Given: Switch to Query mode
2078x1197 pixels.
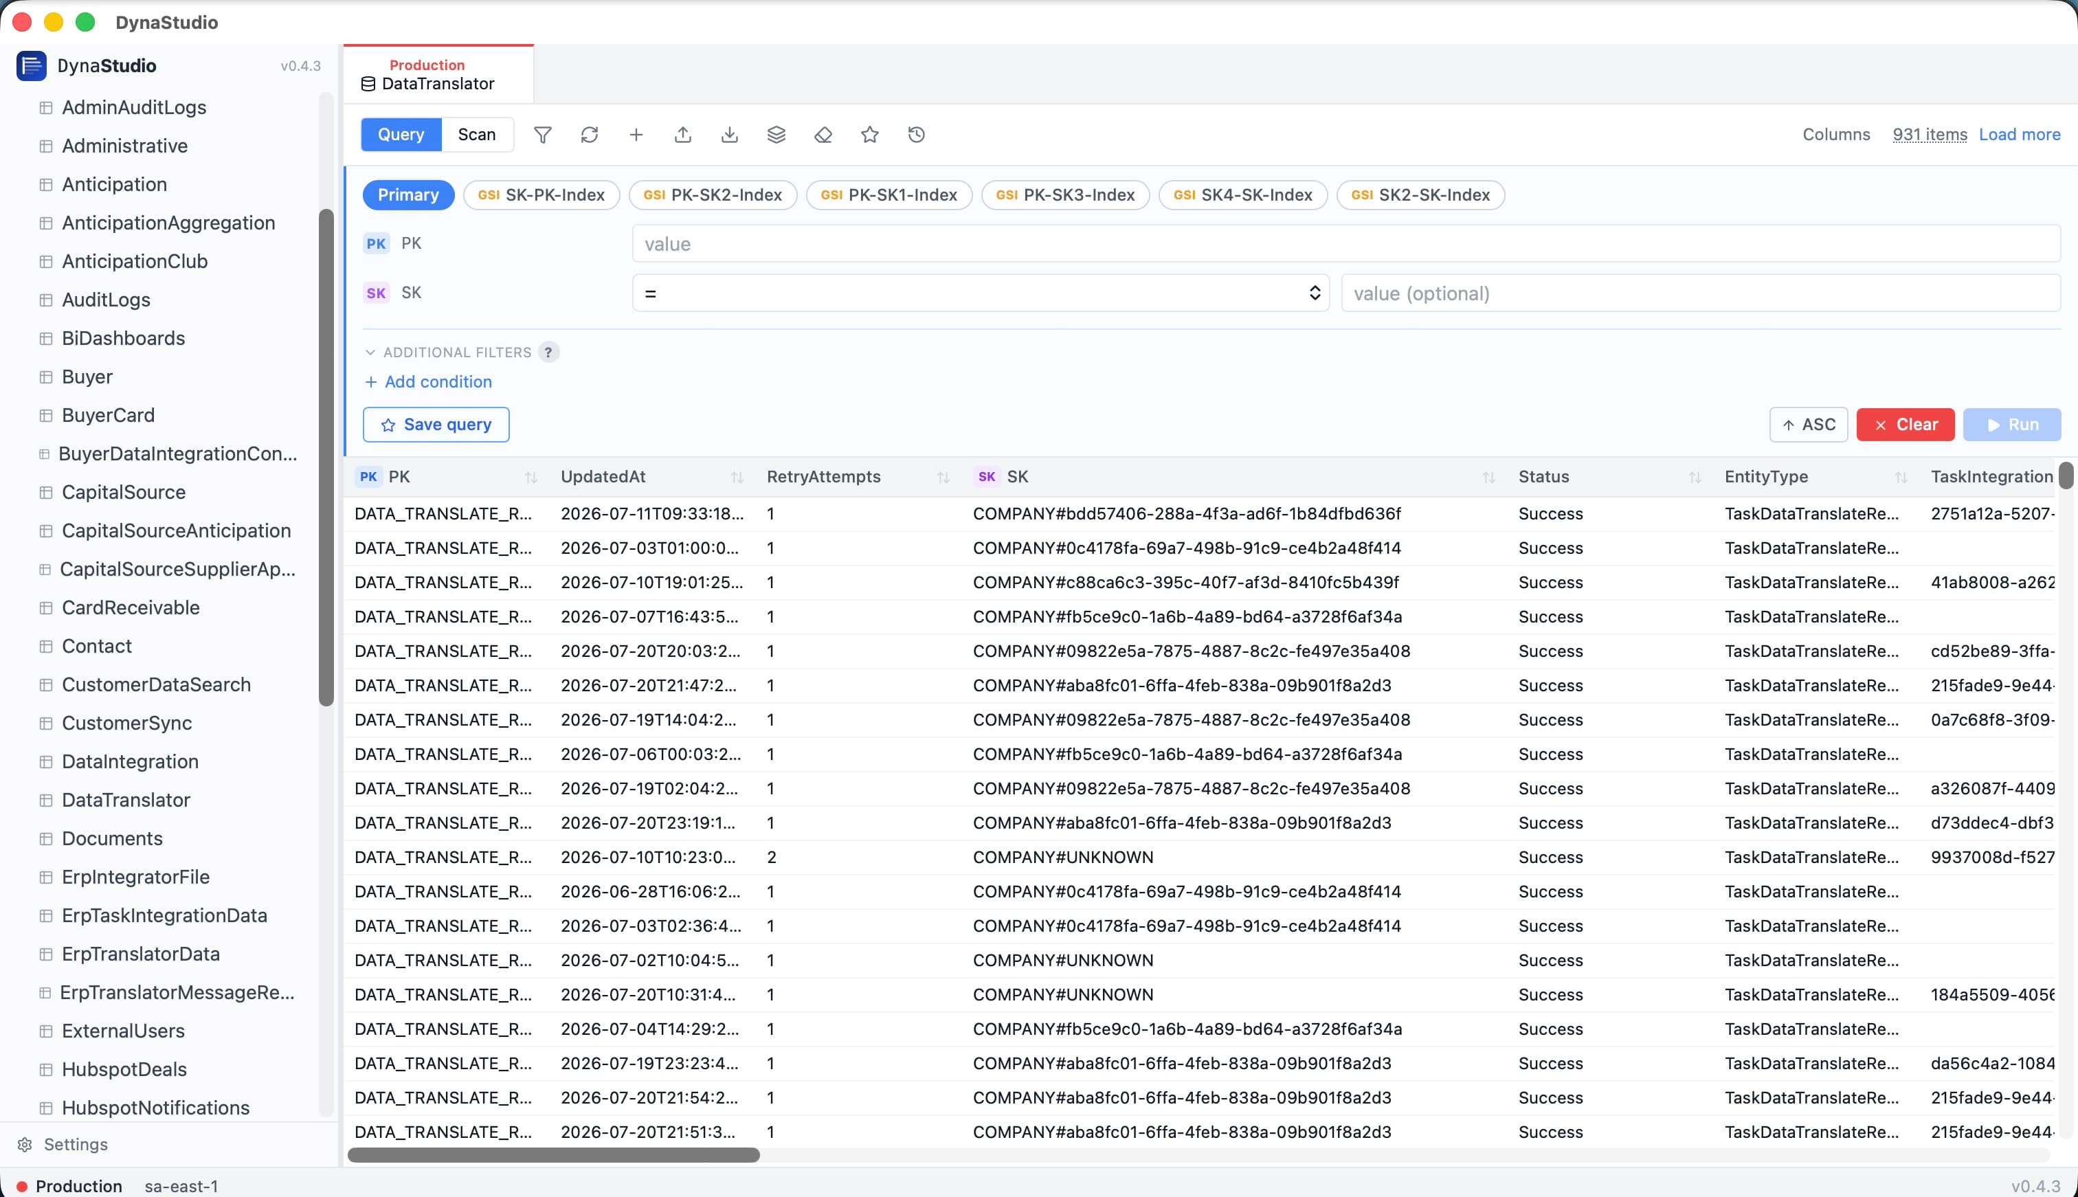Looking at the screenshot, I should pos(401,135).
